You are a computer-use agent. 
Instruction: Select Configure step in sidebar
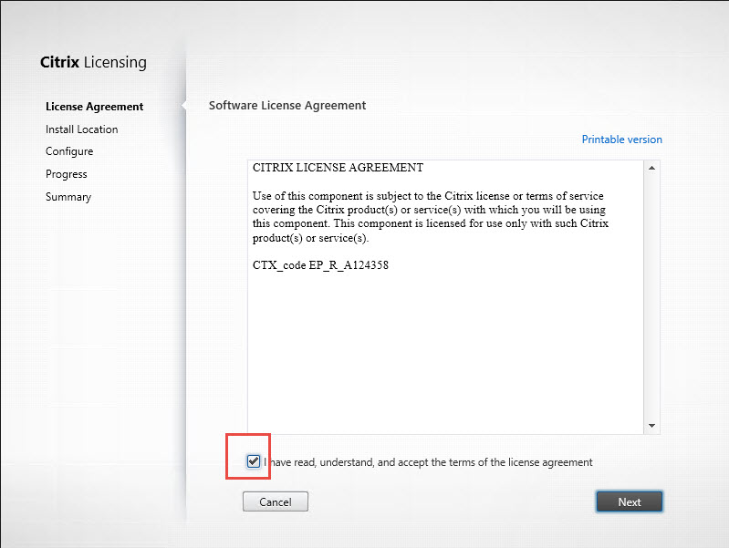pos(69,151)
